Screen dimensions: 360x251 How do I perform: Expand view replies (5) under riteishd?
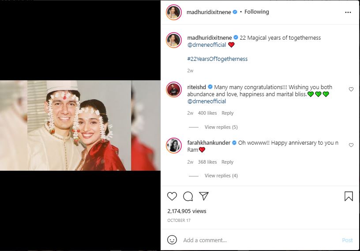pyautogui.click(x=221, y=127)
